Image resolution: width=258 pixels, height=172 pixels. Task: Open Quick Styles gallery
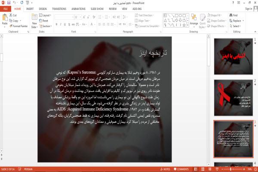[203, 21]
